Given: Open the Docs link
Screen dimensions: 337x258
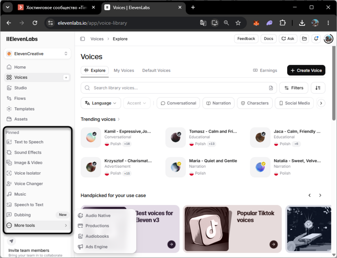Looking at the screenshot, I should (269, 39).
